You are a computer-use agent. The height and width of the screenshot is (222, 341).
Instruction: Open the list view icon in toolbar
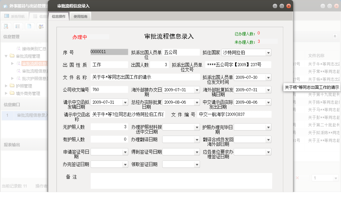pyautogui.click(x=17, y=26)
